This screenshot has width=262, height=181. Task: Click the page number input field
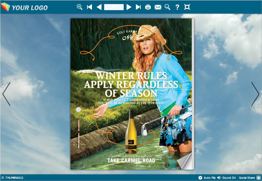[114, 7]
